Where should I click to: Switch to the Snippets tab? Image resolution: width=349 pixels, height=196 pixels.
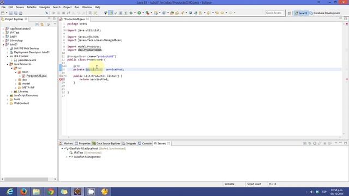coord(129,143)
